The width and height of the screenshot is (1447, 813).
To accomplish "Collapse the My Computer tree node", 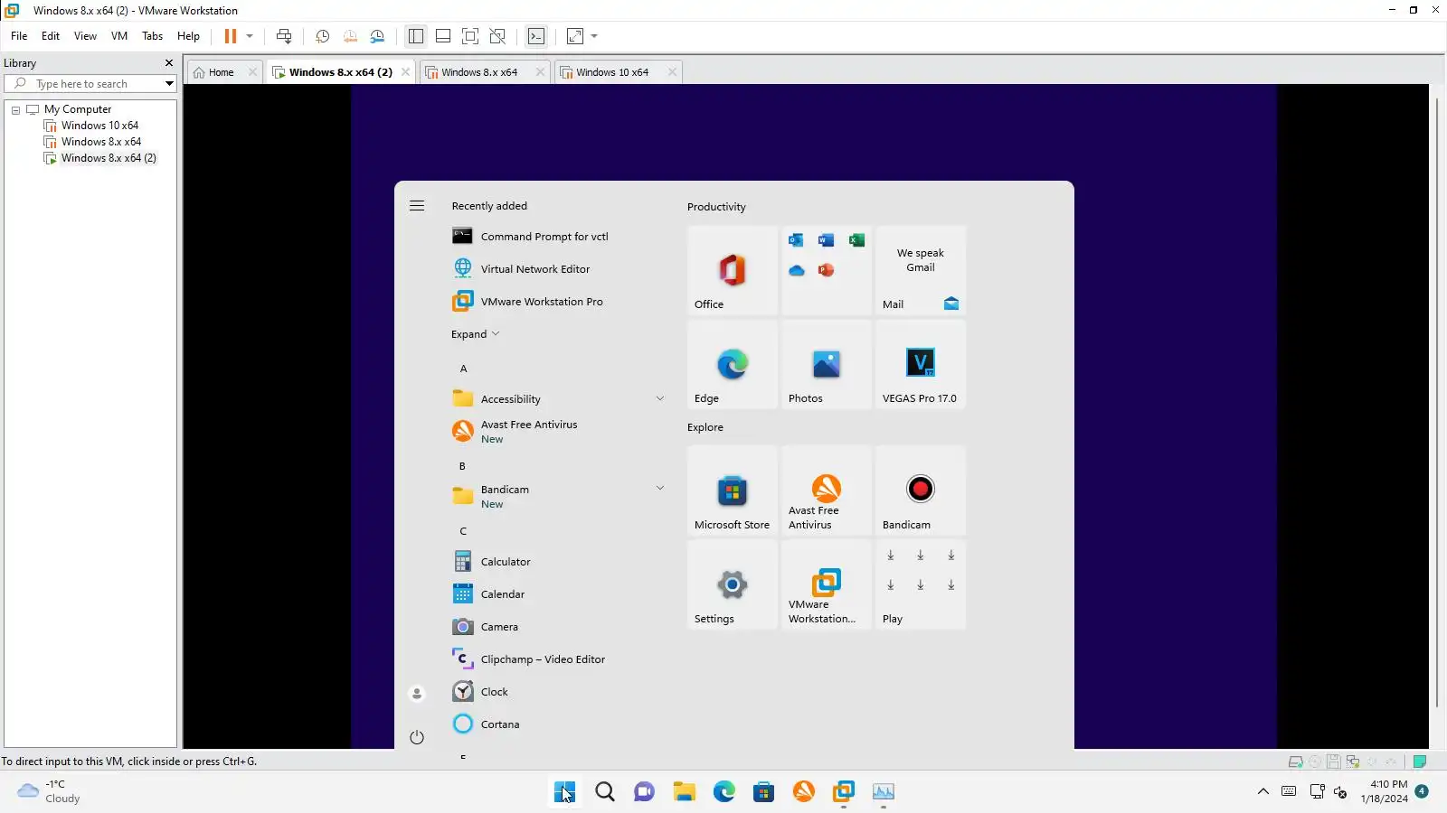I will 15,109.
